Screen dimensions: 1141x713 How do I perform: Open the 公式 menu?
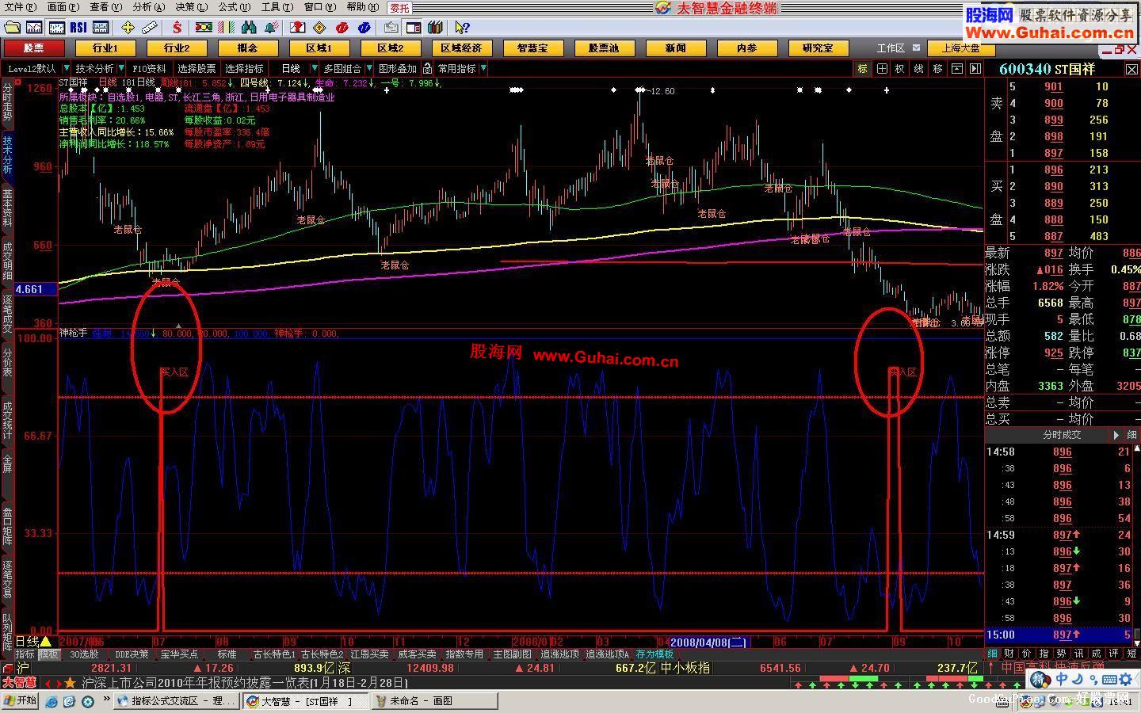point(235,7)
